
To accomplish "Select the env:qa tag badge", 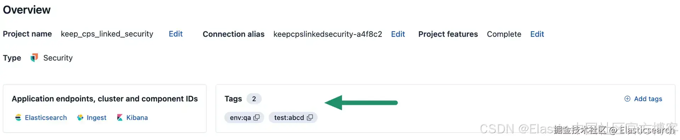I will (x=244, y=117).
